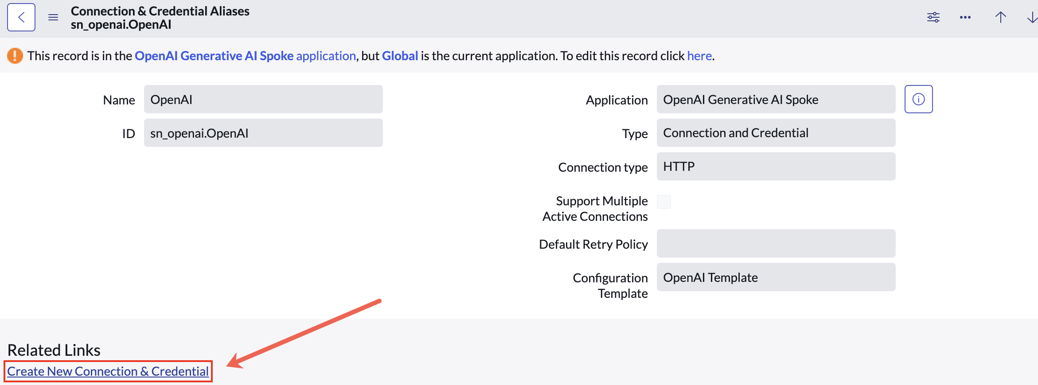1038x385 pixels.
Task: Open the Connection type HTTP field
Action: pos(776,166)
